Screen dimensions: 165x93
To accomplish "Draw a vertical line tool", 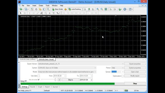I will (30, 13).
